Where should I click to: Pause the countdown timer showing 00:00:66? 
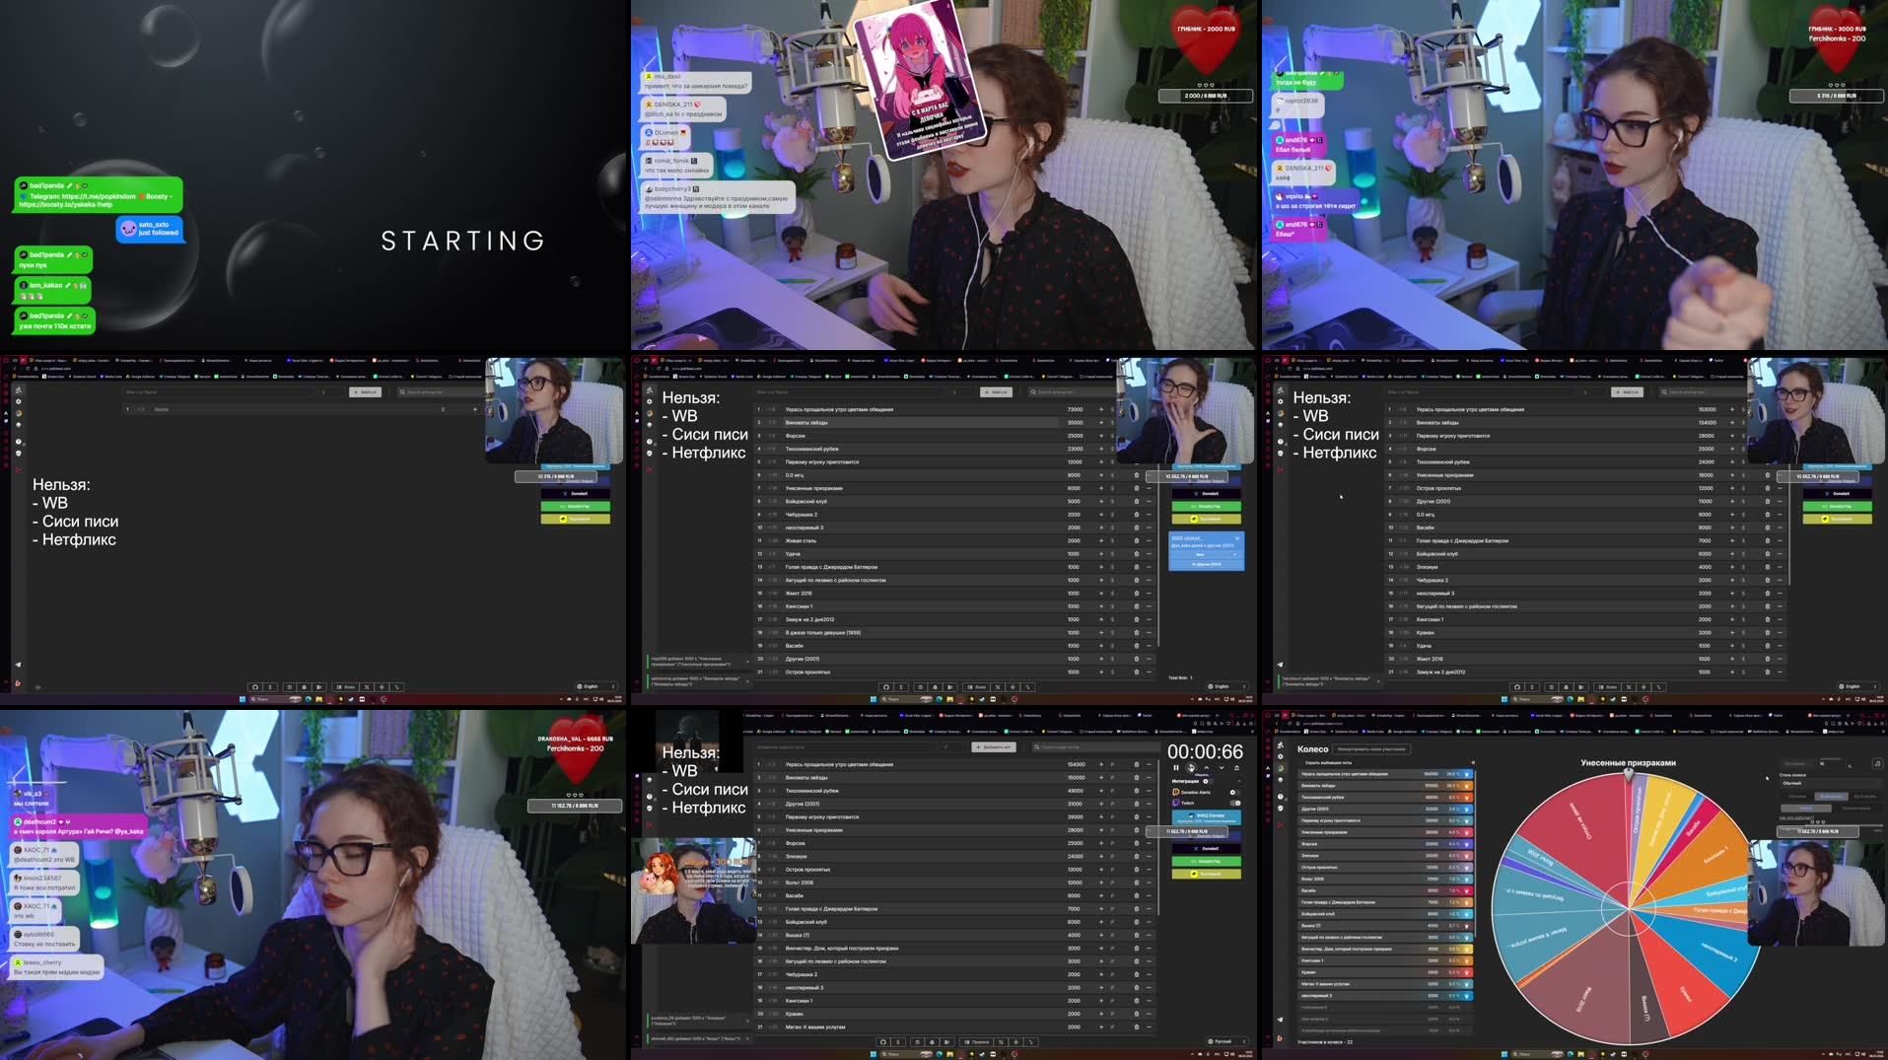[x=1175, y=768]
